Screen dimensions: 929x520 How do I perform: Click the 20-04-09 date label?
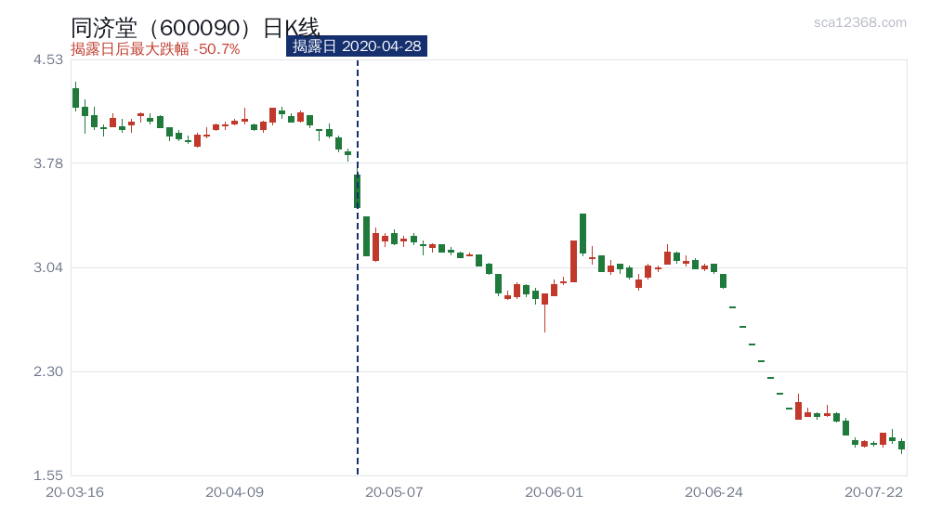click(235, 492)
